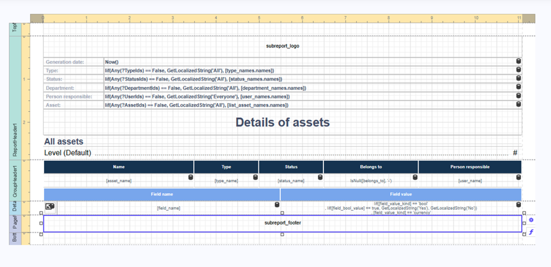Click data binding icon beside [field_name] cell
The image size is (551, 267).
[x=277, y=205]
